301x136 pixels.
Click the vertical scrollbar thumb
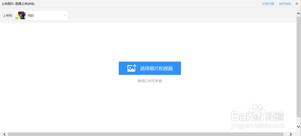point(299,67)
